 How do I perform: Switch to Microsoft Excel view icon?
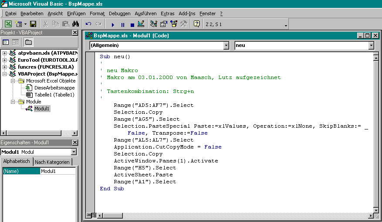click(x=8, y=24)
